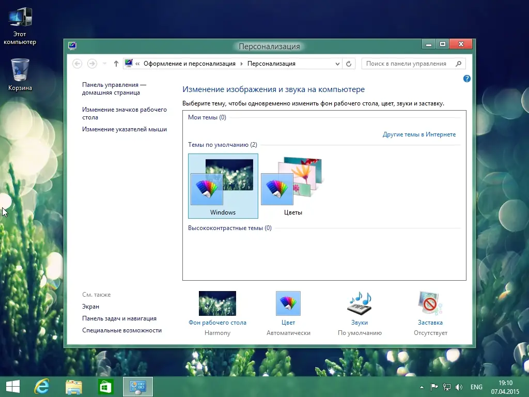Click the search field in the control panel
529x397 pixels.
click(411, 63)
